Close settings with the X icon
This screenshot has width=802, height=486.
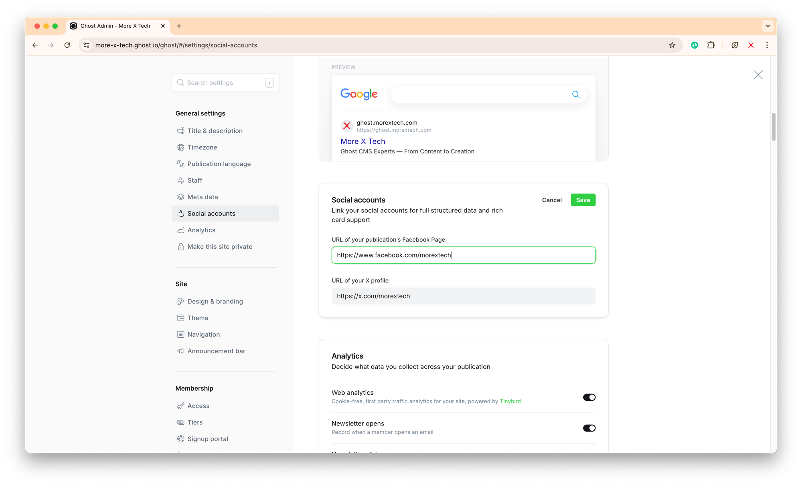757,75
